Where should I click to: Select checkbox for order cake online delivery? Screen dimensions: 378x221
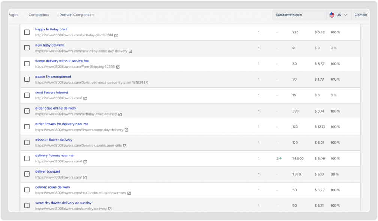27,111
